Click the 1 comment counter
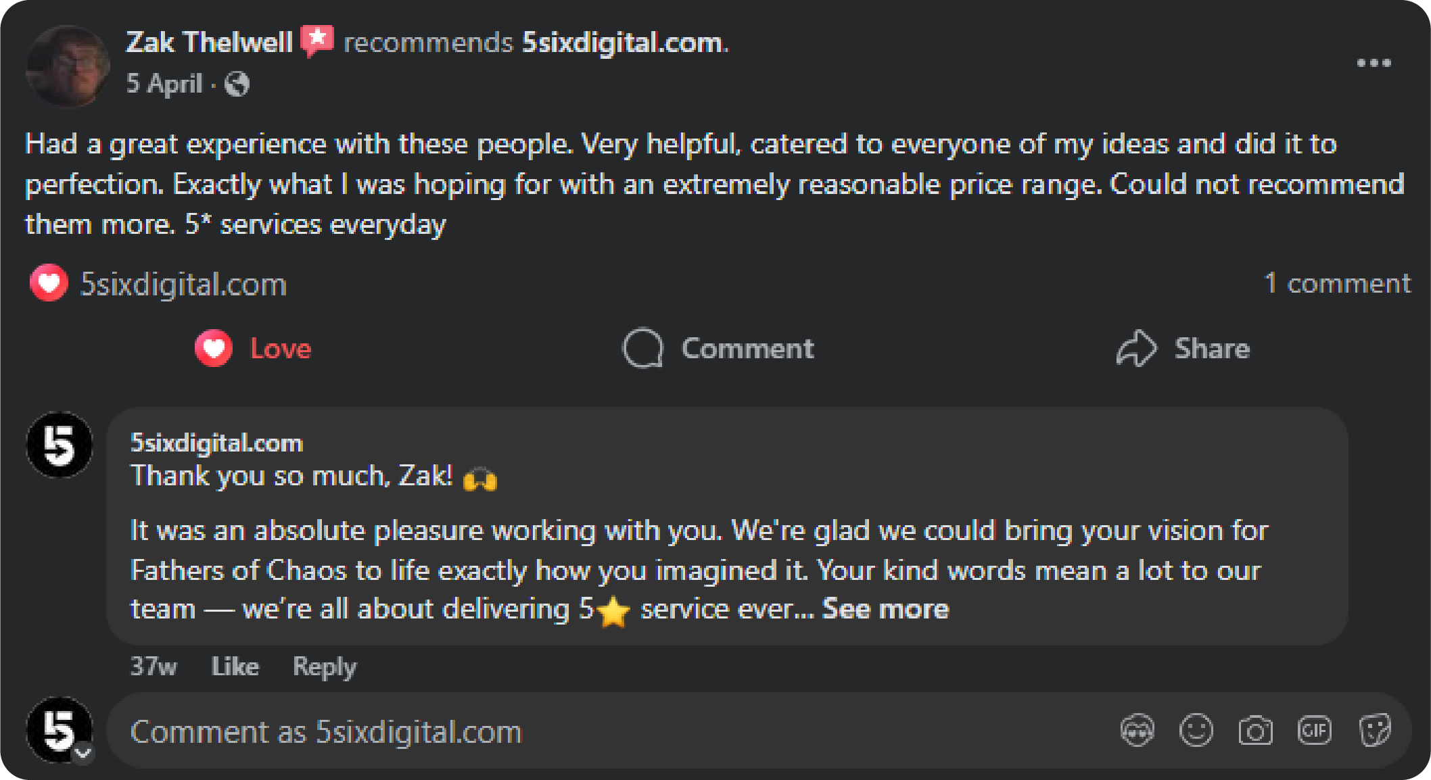 click(1338, 283)
